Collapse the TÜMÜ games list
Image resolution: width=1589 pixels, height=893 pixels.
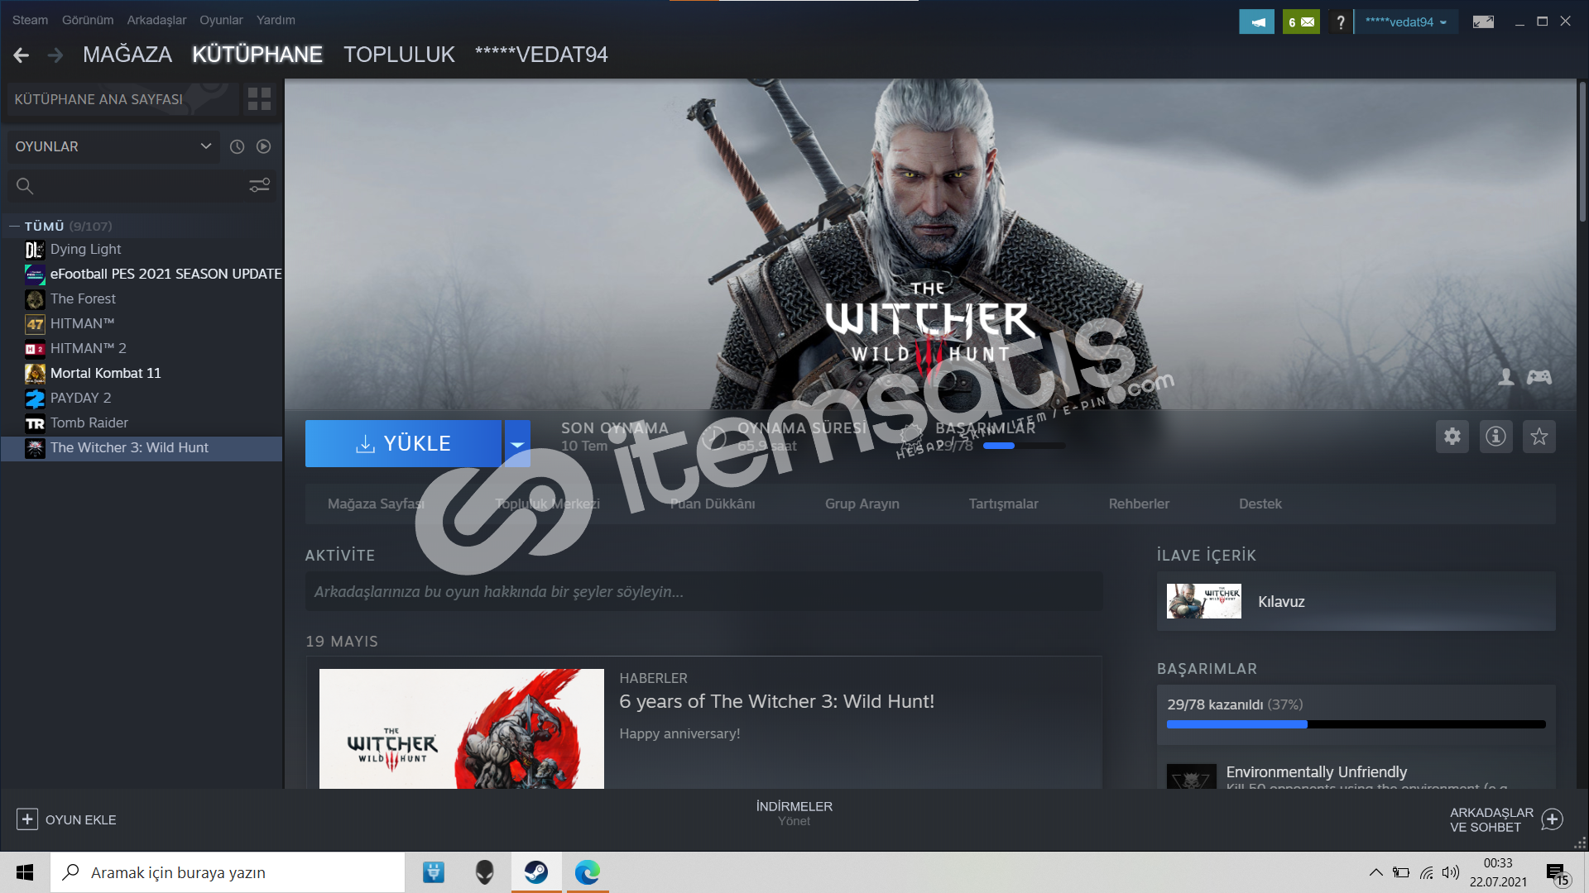pyautogui.click(x=14, y=226)
